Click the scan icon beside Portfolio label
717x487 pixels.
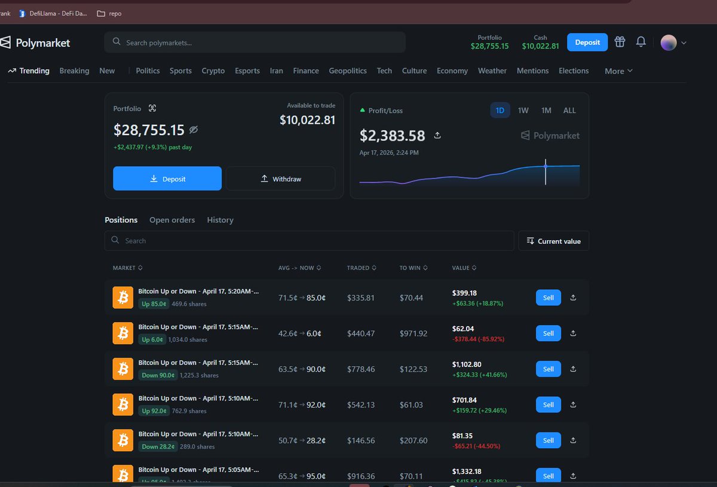(x=152, y=109)
